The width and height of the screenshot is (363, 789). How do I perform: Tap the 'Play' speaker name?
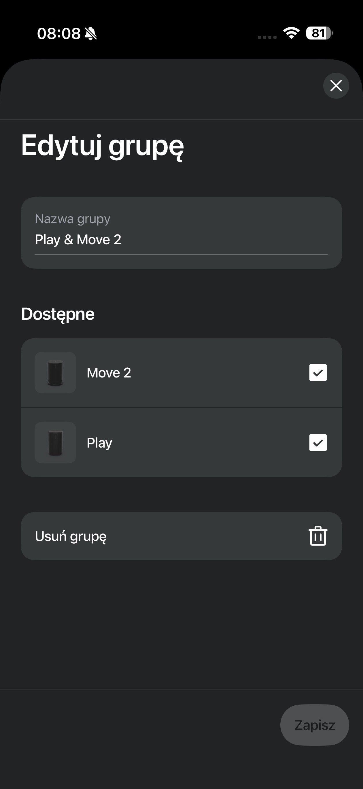point(99,443)
